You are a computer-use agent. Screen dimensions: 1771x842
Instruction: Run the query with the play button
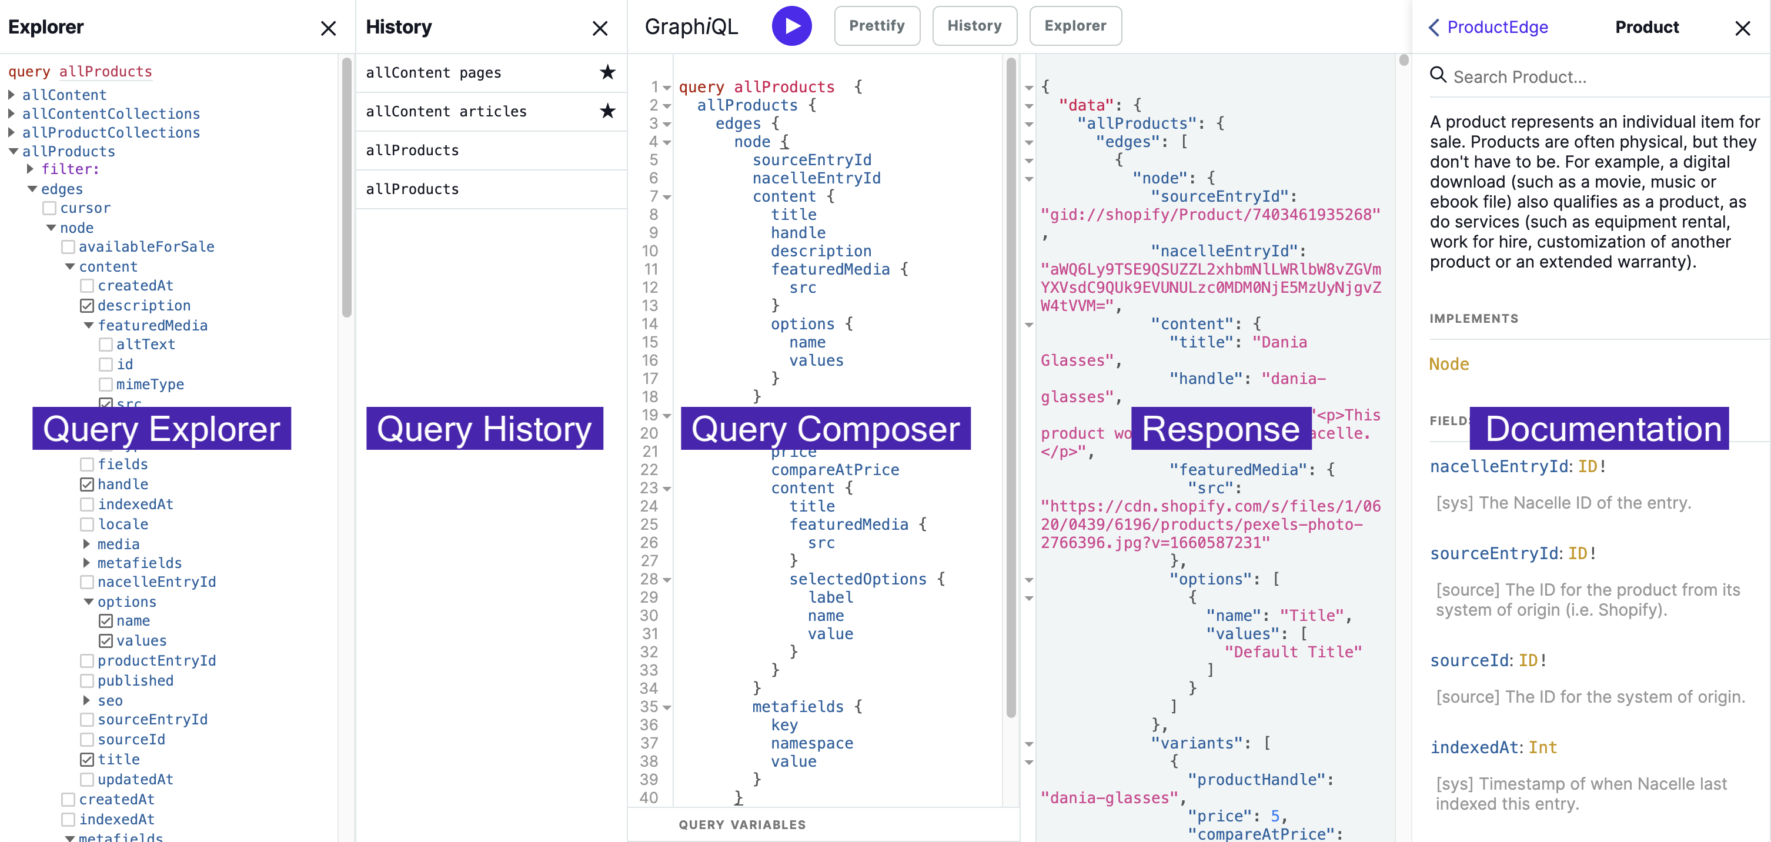[x=791, y=26]
